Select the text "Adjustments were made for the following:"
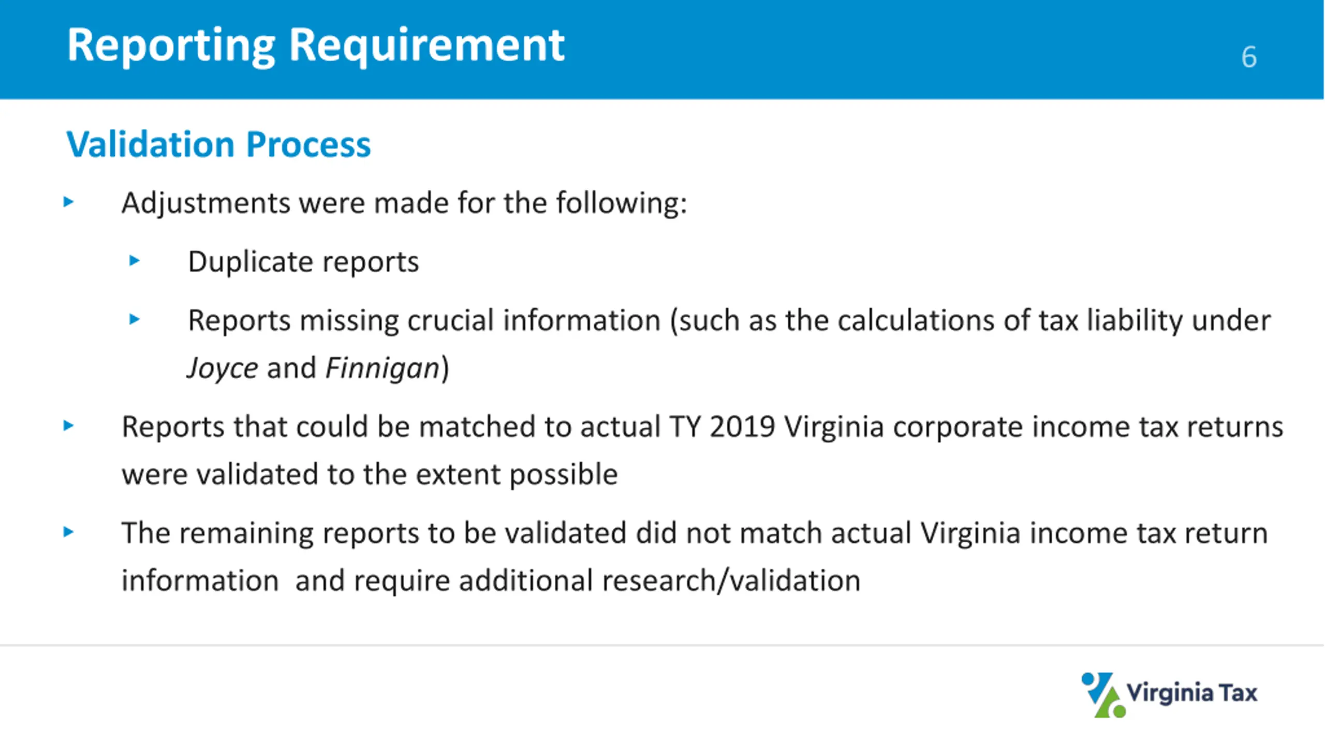1325x745 pixels. [404, 203]
